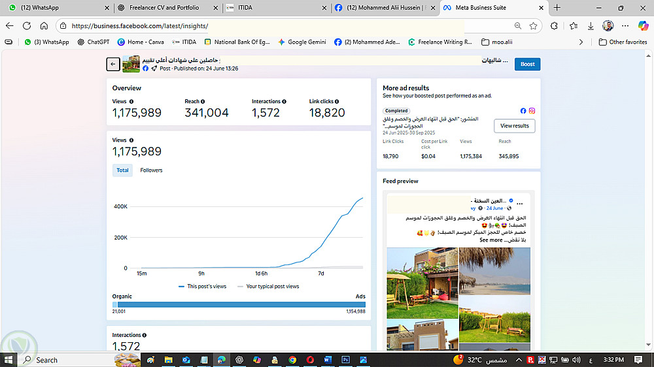The width and height of the screenshot is (654, 367).
Task: Open the Google Gemini bookmark
Action: point(302,42)
